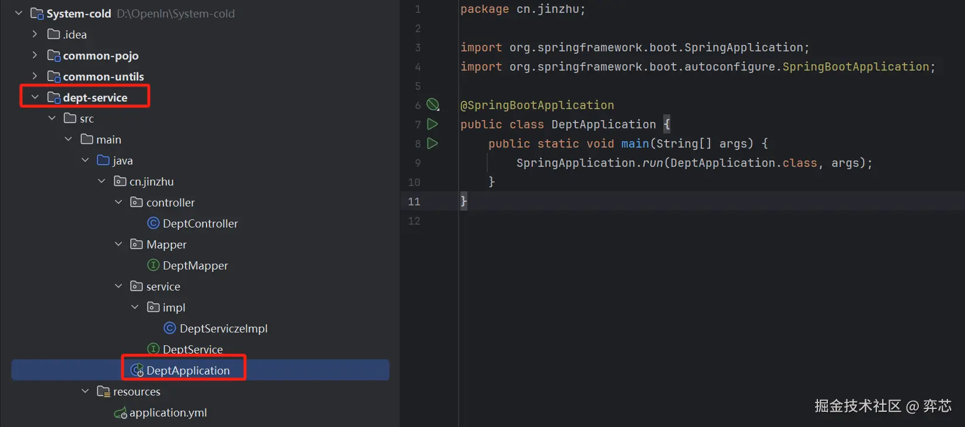
Task: Click the gutter icon beside @SpringBootApplication annotation
Action: (x=432, y=105)
